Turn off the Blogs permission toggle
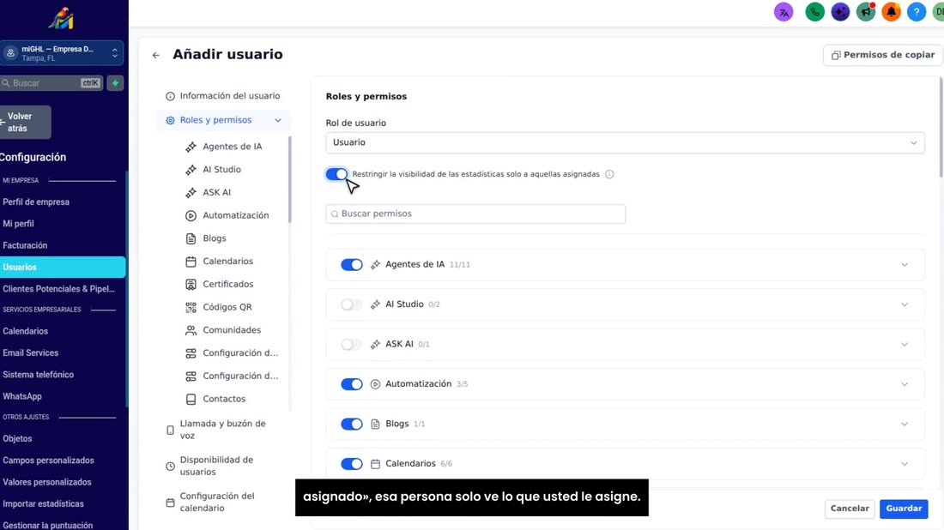Image resolution: width=944 pixels, height=530 pixels. point(352,425)
